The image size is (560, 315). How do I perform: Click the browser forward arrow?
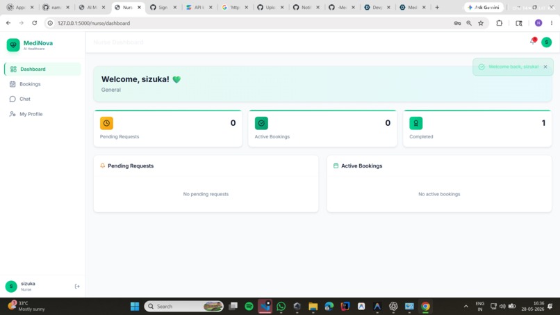click(x=22, y=23)
